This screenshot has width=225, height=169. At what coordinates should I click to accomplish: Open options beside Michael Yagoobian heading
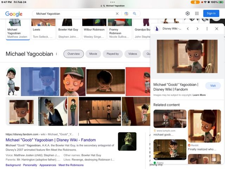56,54
